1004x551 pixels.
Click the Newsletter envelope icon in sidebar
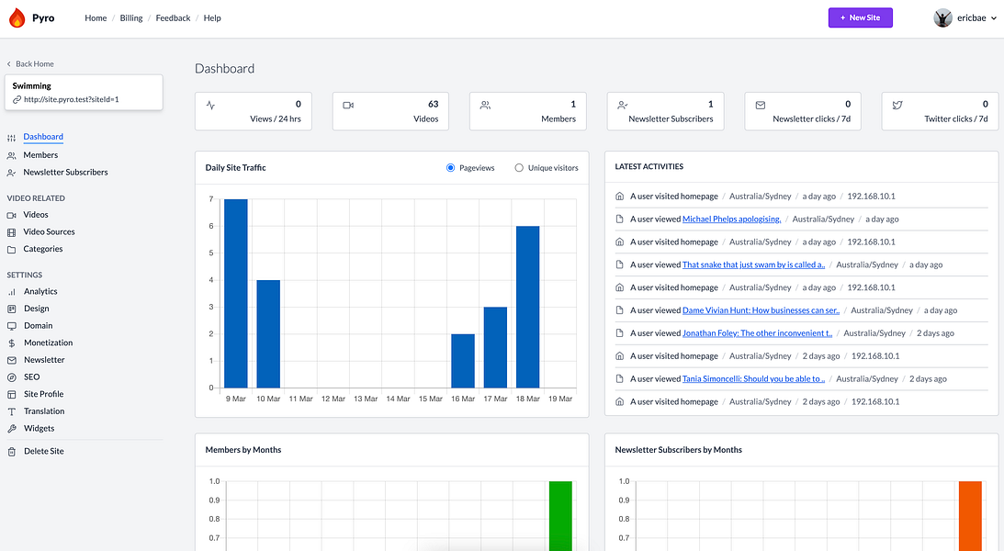click(x=12, y=360)
